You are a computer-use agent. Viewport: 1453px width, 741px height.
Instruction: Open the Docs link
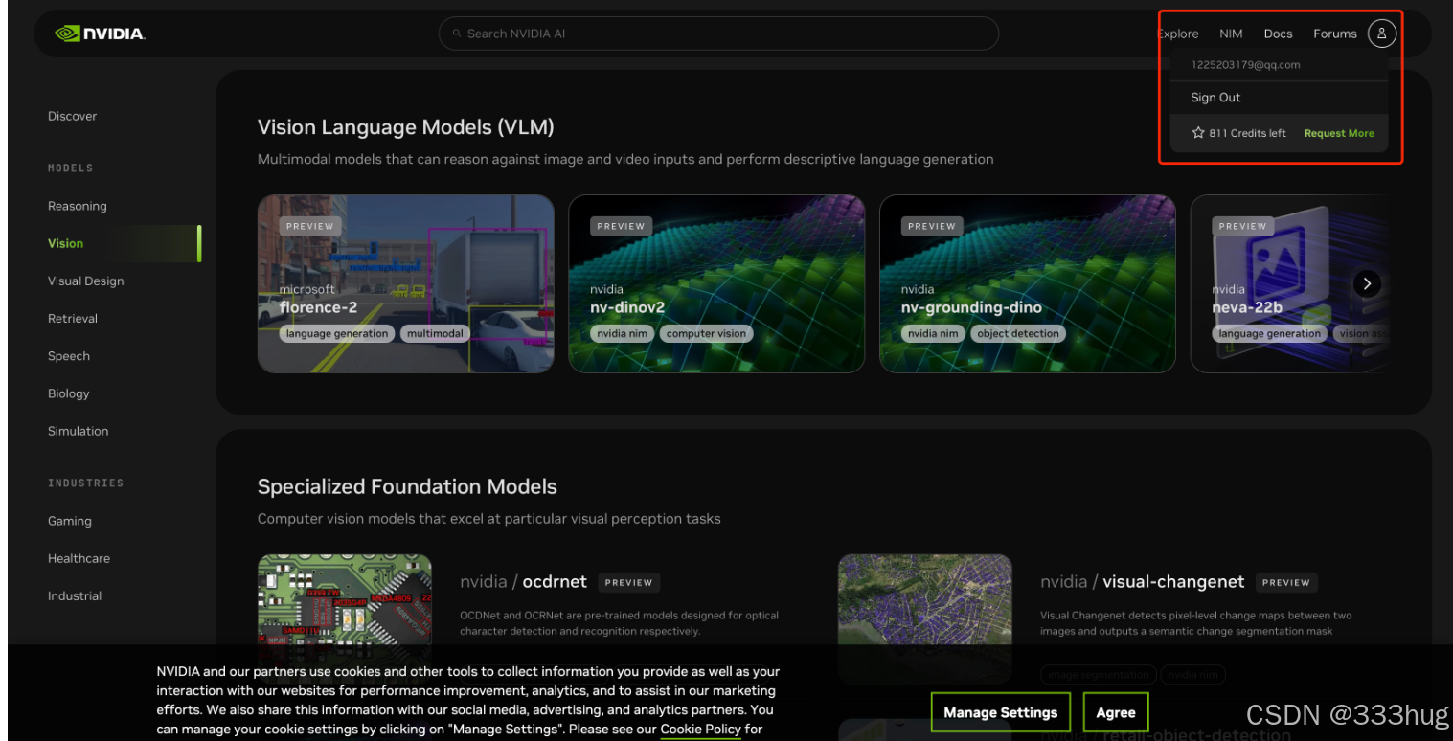pyautogui.click(x=1278, y=34)
